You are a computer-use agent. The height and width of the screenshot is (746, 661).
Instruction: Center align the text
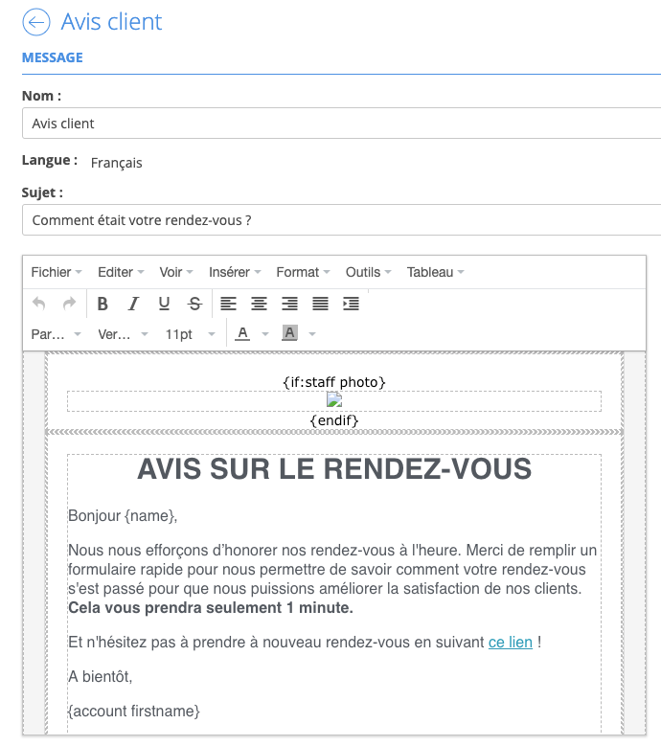pos(259,304)
